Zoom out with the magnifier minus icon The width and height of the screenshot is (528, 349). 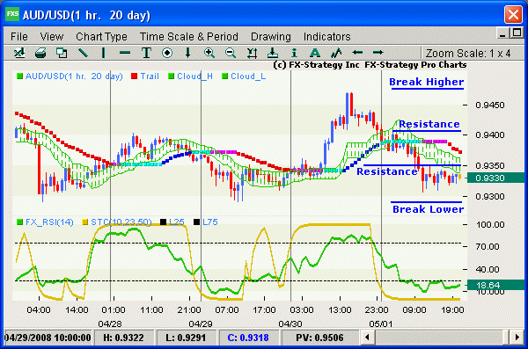(x=231, y=53)
